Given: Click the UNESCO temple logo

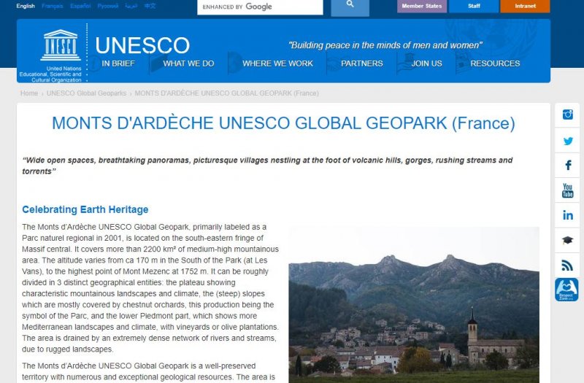Looking at the screenshot, I should [61, 45].
